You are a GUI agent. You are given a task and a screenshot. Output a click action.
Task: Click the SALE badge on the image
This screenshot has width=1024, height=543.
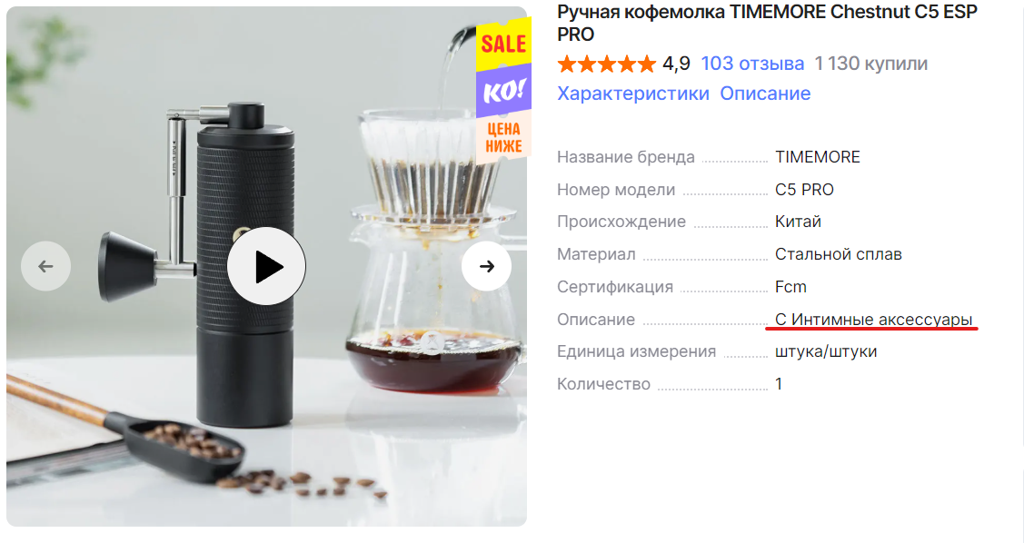click(503, 43)
